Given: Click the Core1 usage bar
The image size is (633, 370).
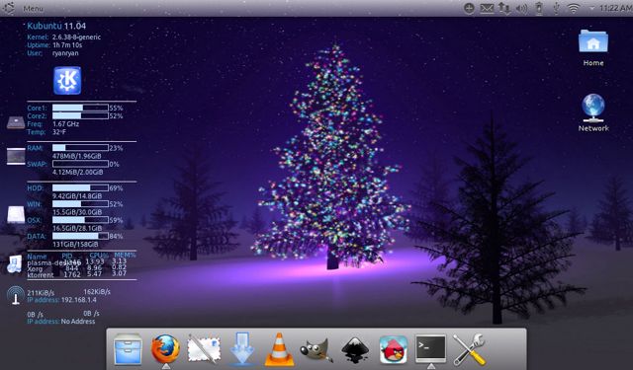Looking at the screenshot, I should (x=80, y=108).
